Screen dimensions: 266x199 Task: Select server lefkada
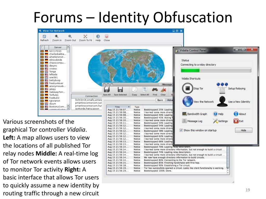click(x=53, y=74)
